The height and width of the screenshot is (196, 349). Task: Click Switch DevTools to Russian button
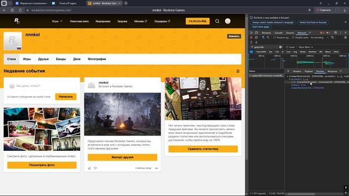(312, 22)
